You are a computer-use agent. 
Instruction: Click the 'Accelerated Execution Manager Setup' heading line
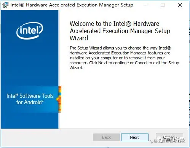(x=120, y=31)
